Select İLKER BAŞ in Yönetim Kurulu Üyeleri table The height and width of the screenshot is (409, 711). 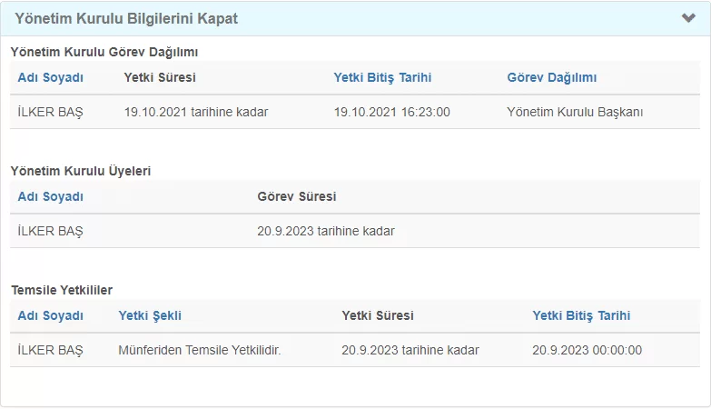click(x=50, y=231)
